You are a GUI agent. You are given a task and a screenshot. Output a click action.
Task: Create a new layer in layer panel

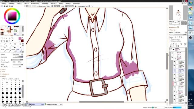coord(171,44)
